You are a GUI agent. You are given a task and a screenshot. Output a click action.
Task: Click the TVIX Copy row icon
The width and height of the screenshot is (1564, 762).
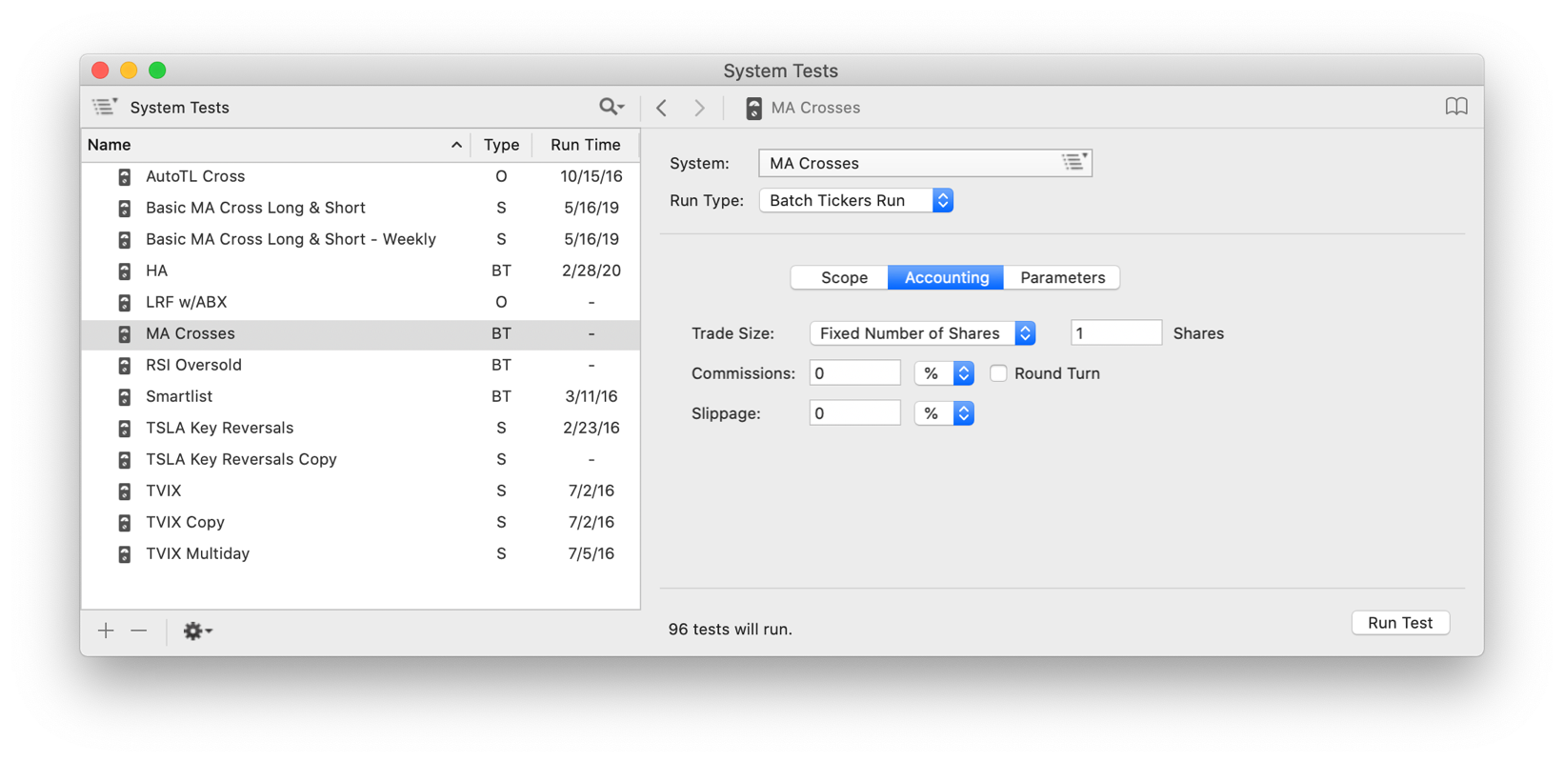pyautogui.click(x=125, y=522)
